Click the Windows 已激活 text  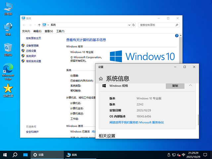click(80, 132)
